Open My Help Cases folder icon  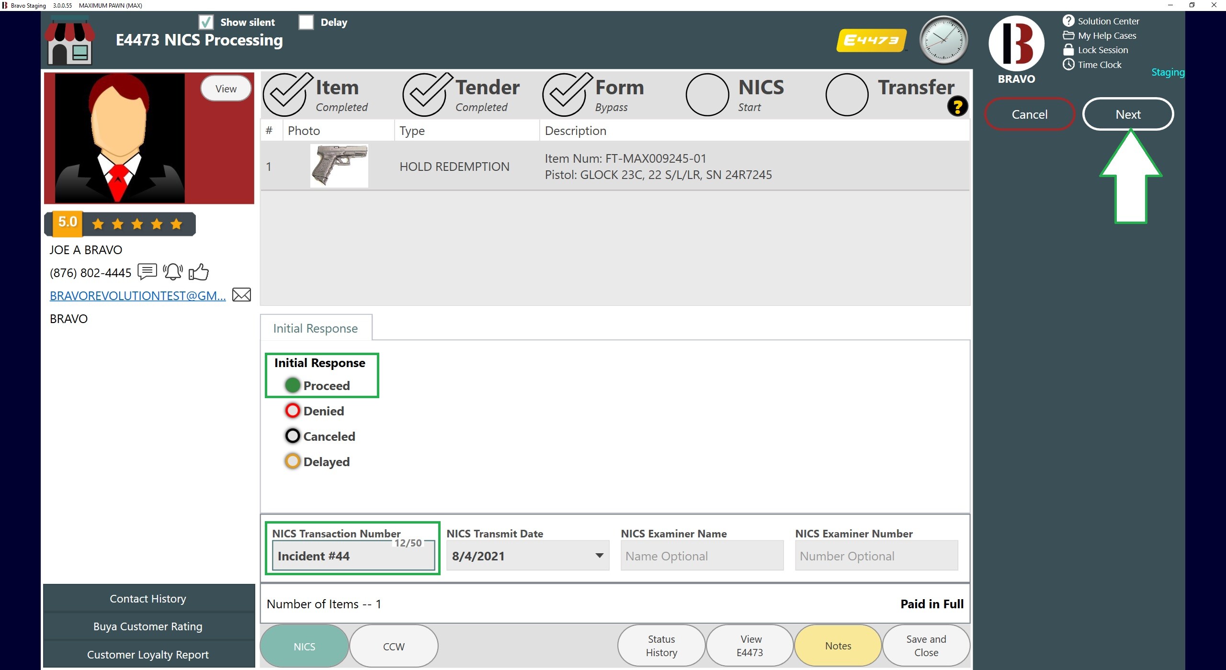click(1068, 35)
